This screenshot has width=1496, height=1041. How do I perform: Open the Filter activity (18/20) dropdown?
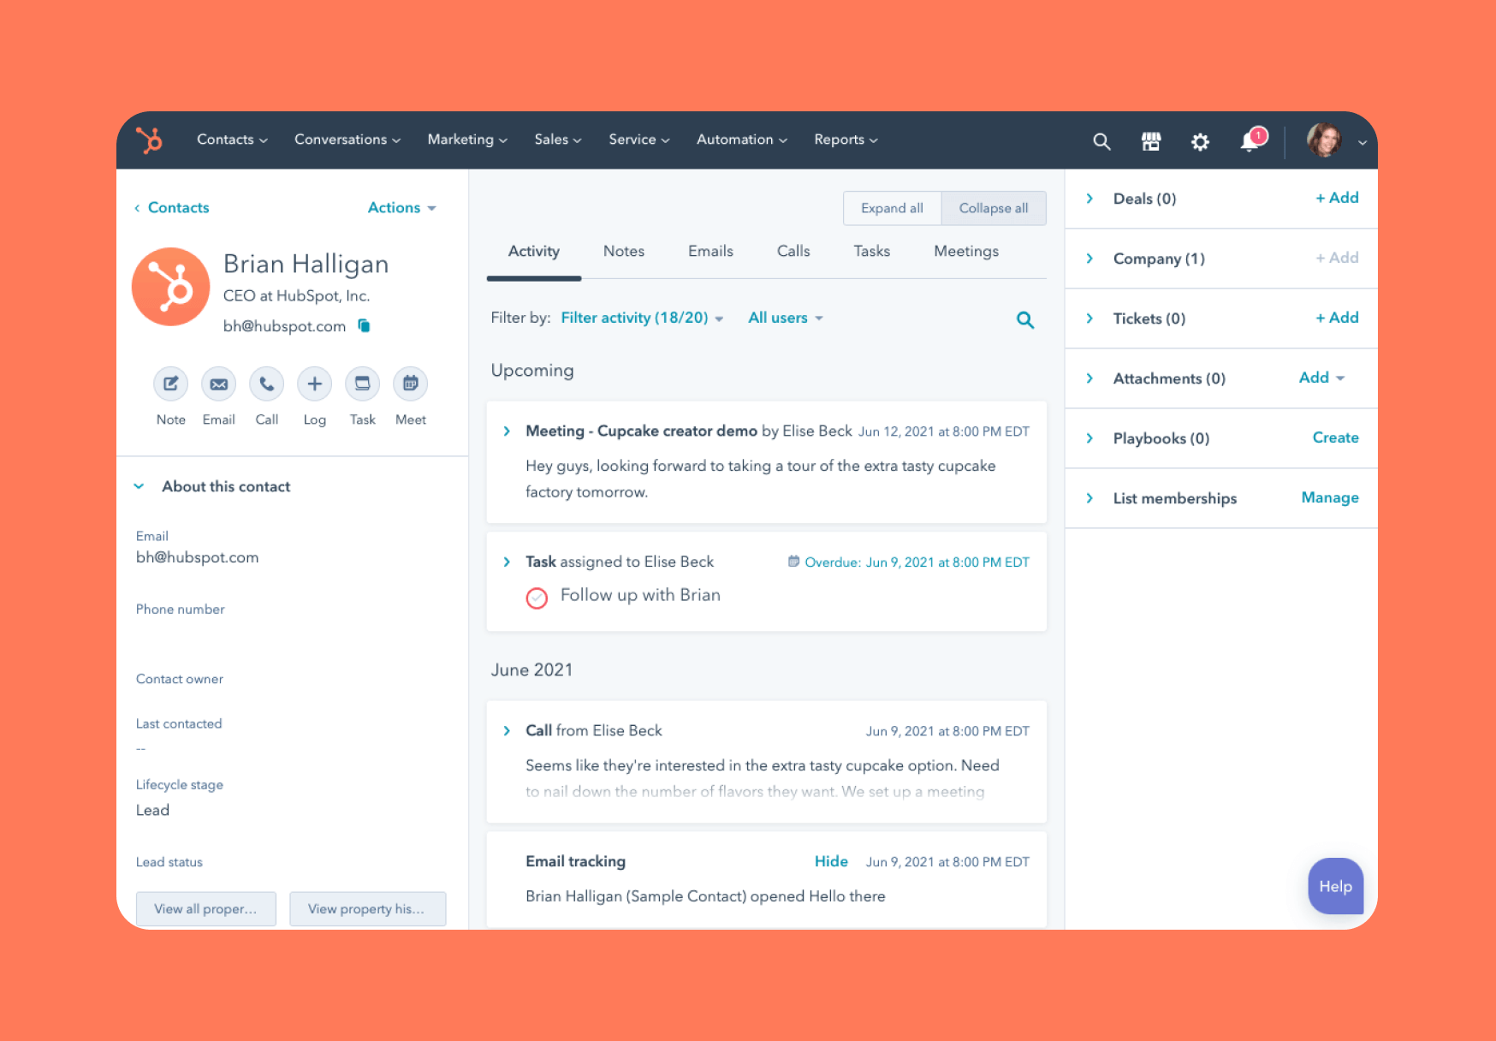coord(642,318)
